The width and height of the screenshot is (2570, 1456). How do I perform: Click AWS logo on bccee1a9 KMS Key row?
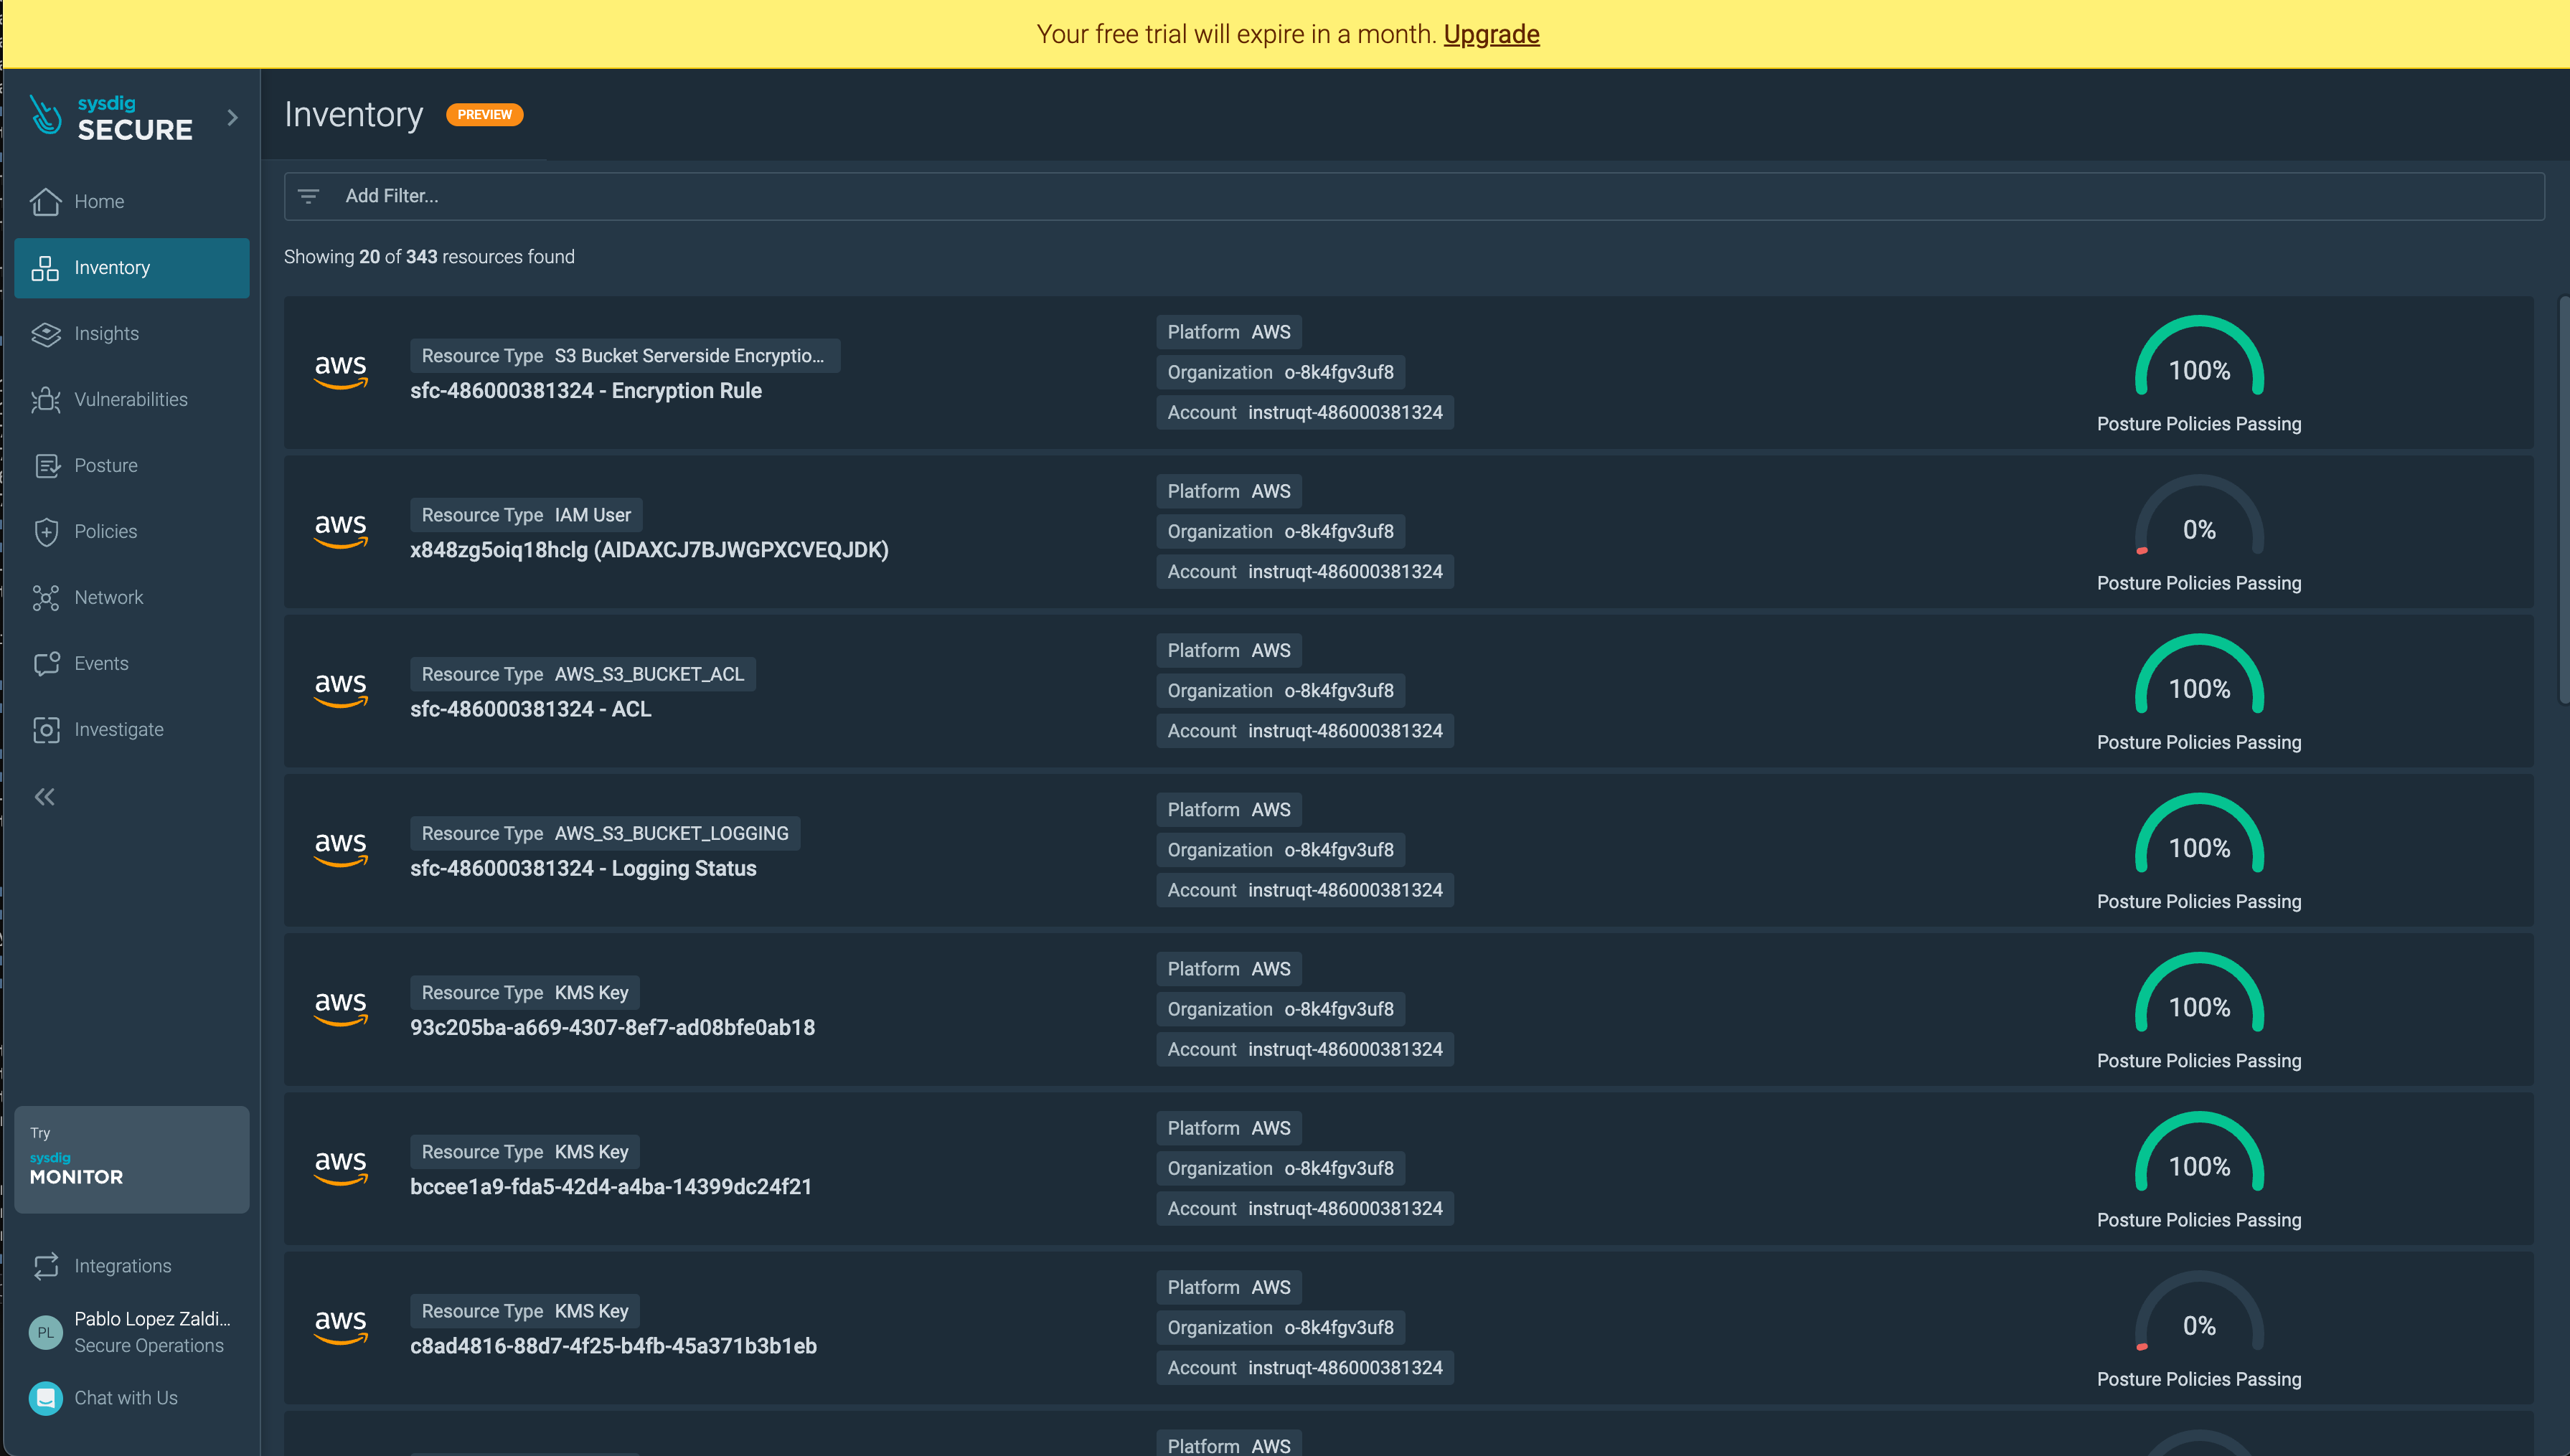(341, 1166)
